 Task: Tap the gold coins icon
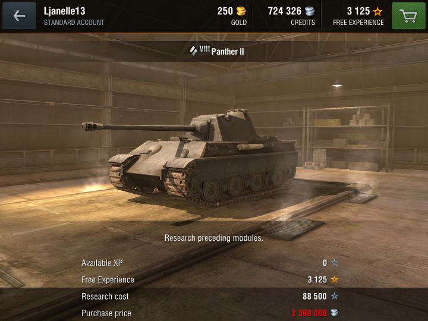click(x=241, y=11)
